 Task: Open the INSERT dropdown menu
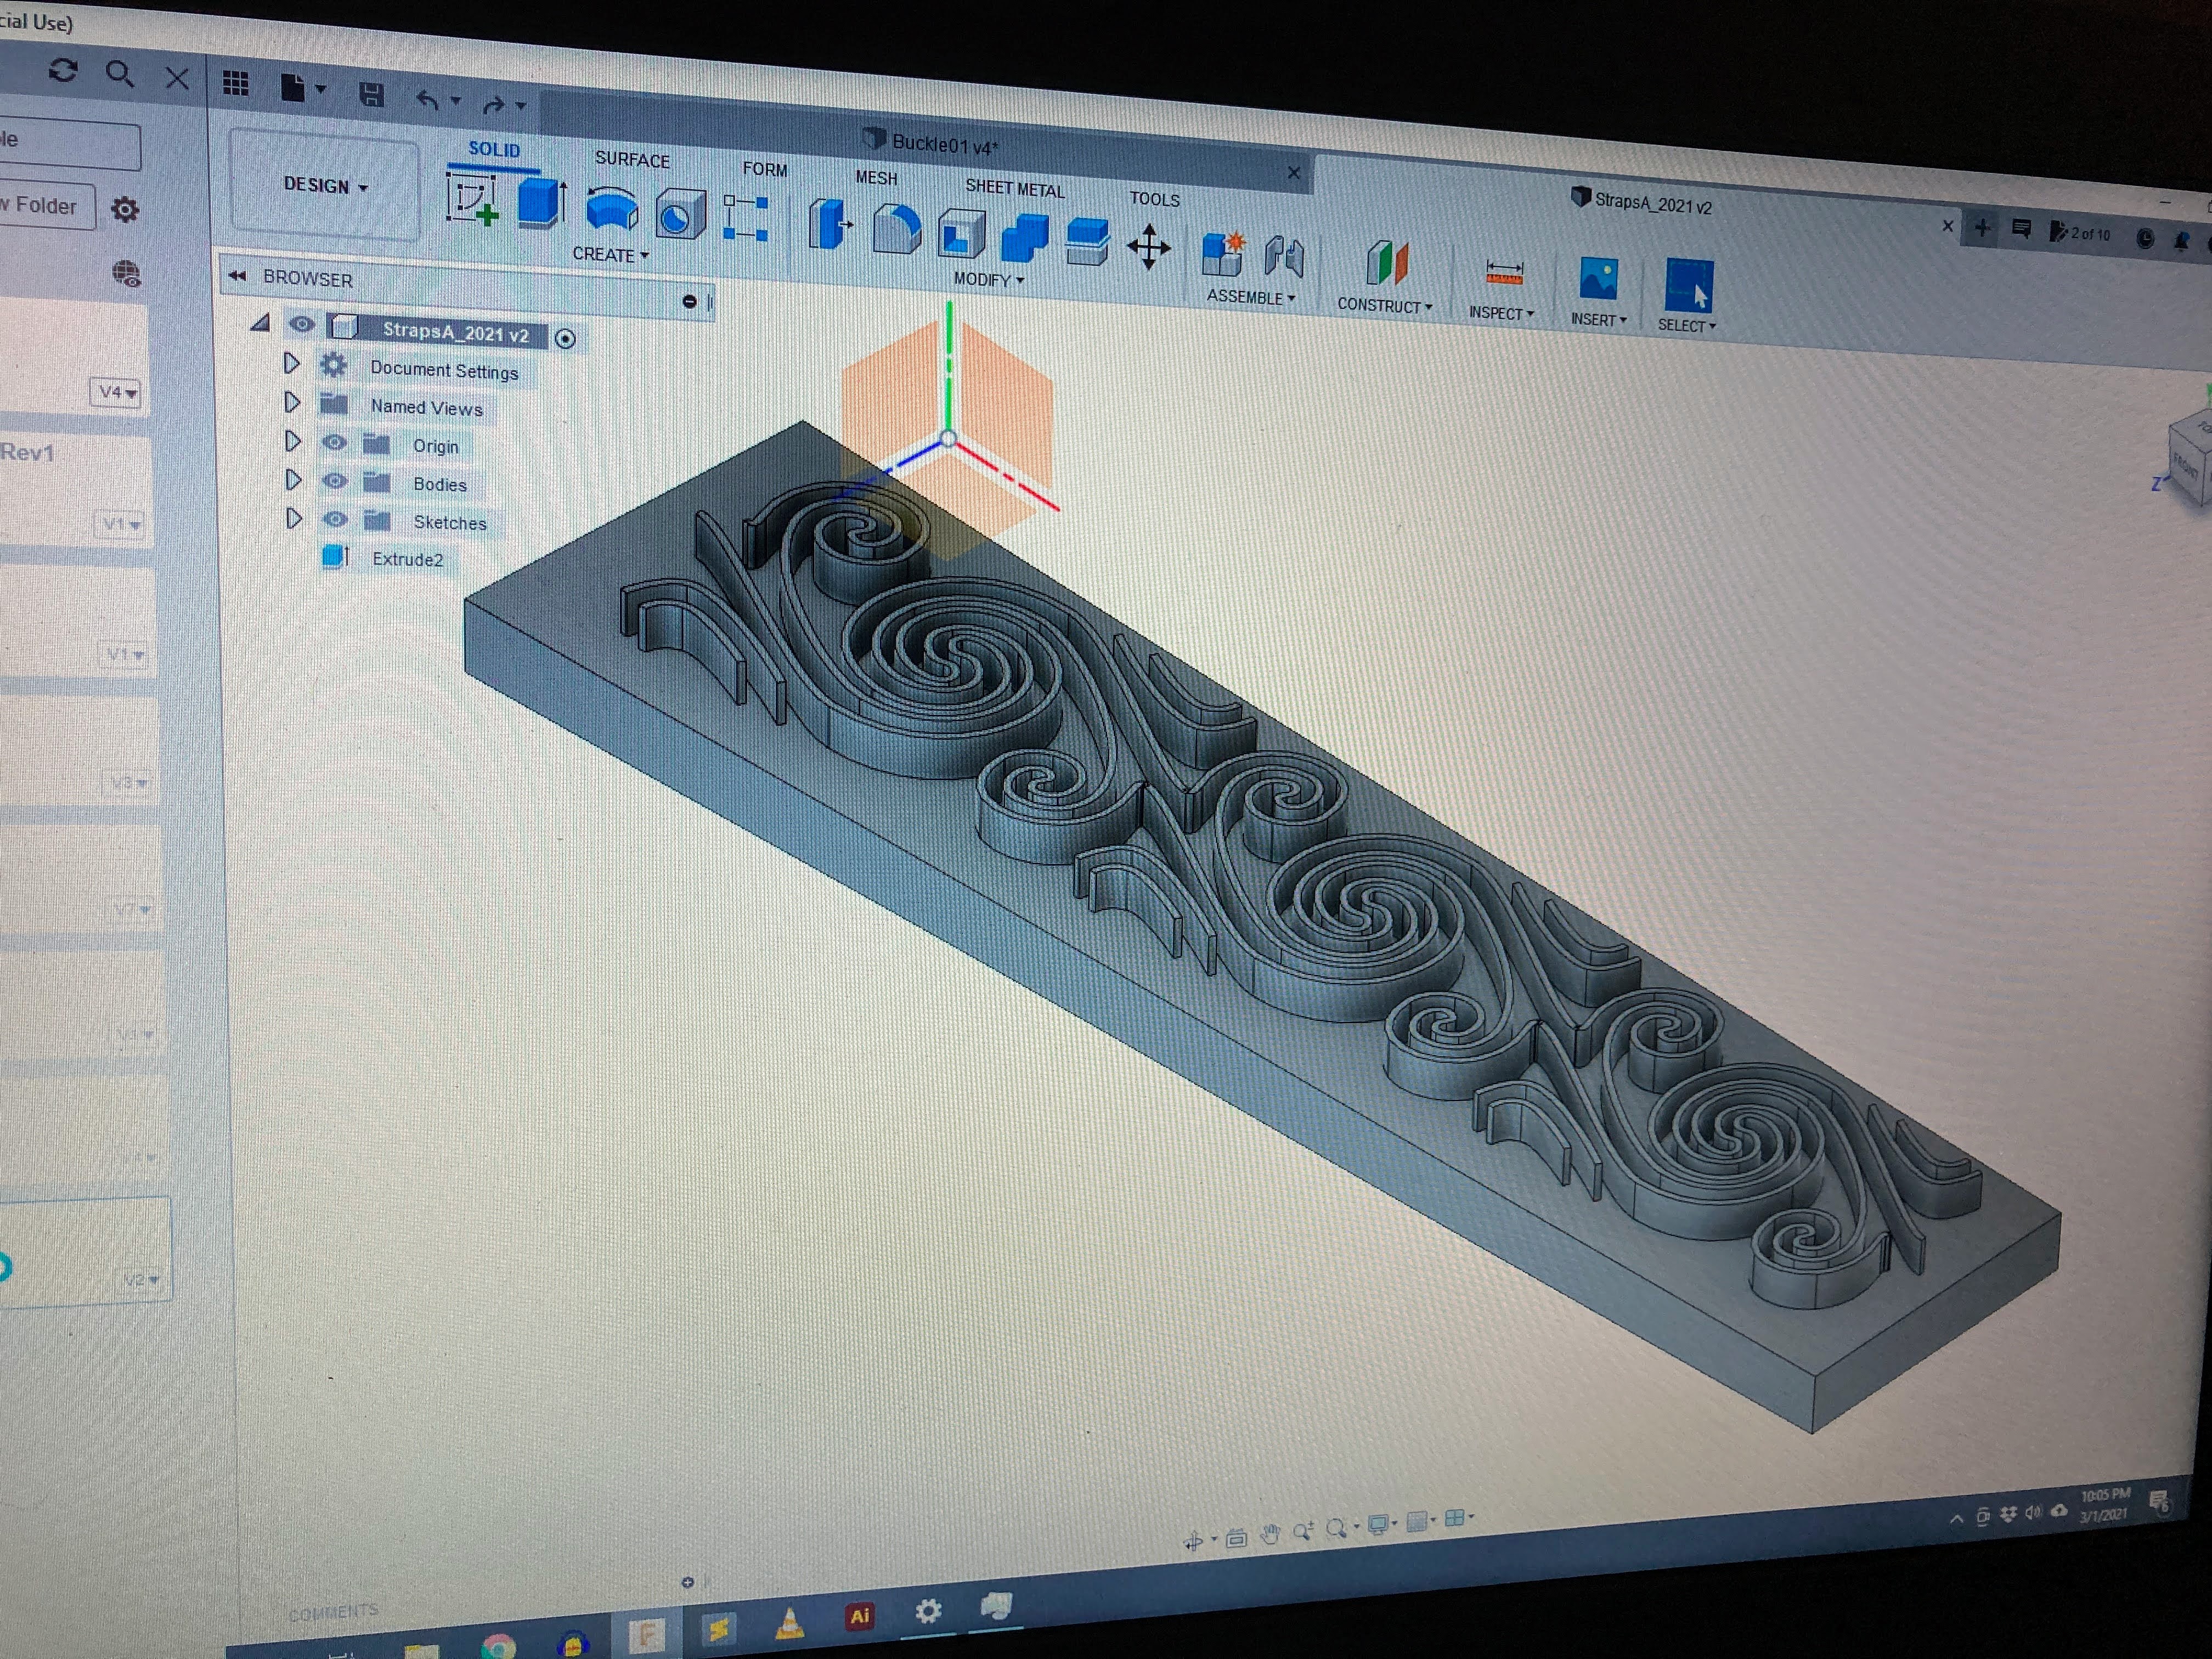[1598, 319]
